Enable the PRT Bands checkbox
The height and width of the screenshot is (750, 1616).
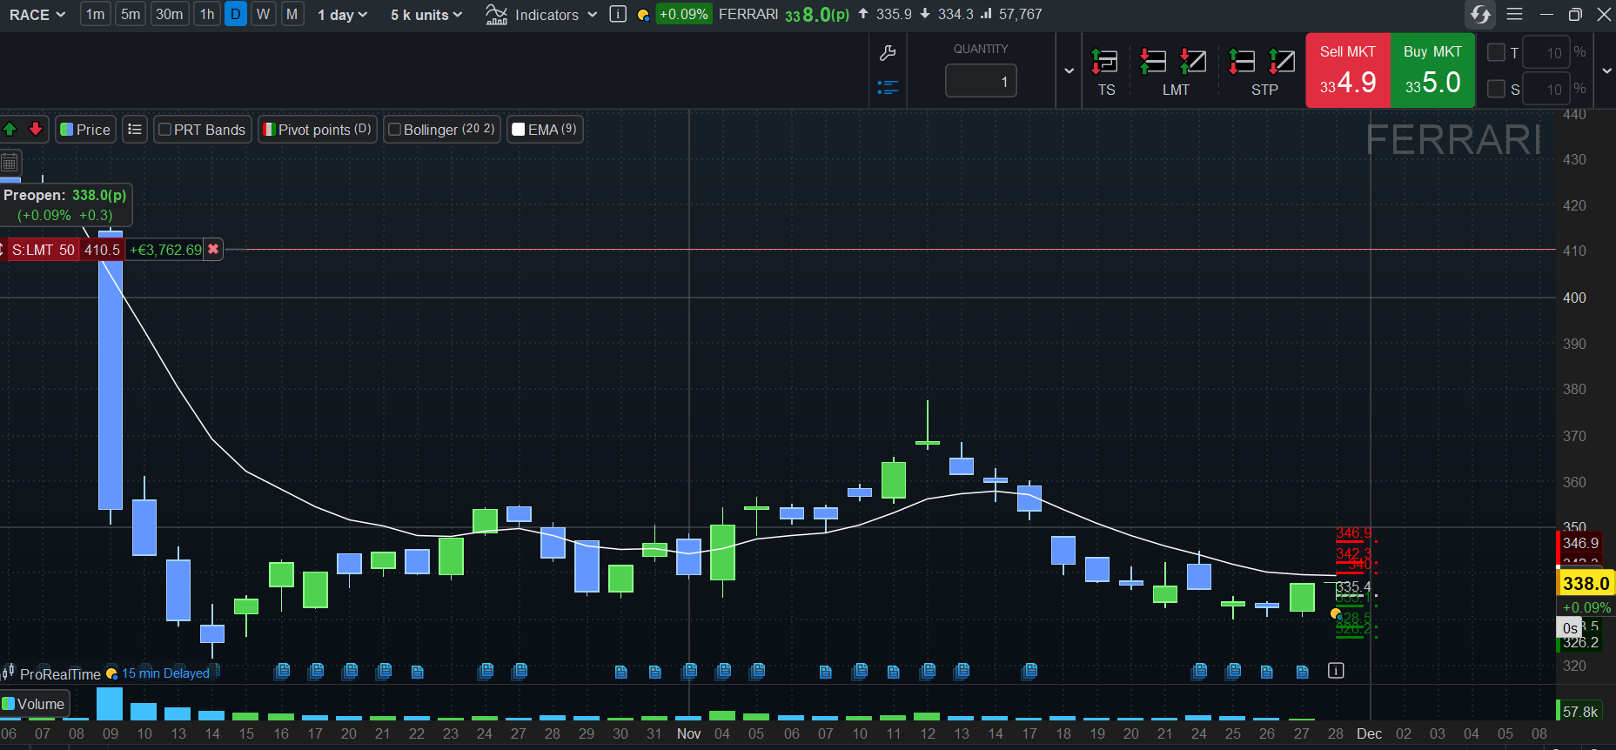coord(164,130)
